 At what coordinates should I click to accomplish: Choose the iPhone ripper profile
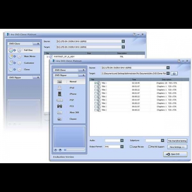tap(69, 94)
